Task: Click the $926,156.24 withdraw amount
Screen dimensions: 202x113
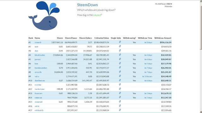Action: 166,42
